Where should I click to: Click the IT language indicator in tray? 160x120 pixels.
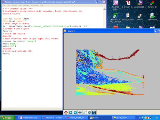pos(140,118)
